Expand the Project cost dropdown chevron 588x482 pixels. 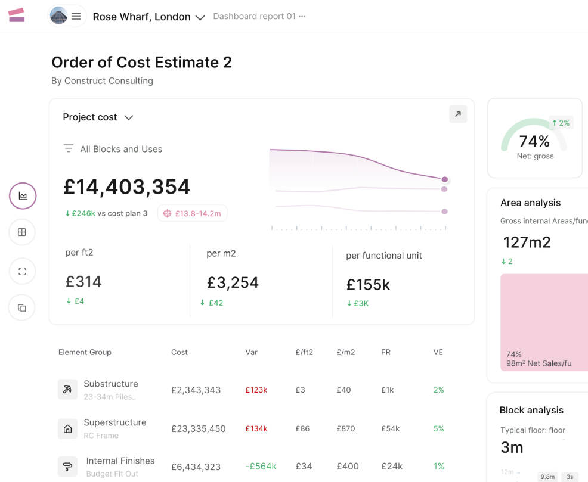point(129,118)
